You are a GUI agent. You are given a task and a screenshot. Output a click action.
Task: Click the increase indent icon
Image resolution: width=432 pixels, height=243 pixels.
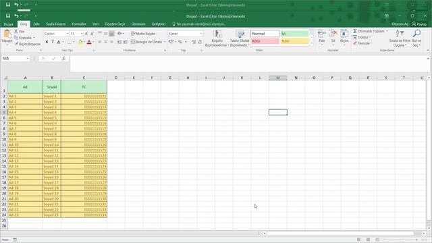(125, 42)
